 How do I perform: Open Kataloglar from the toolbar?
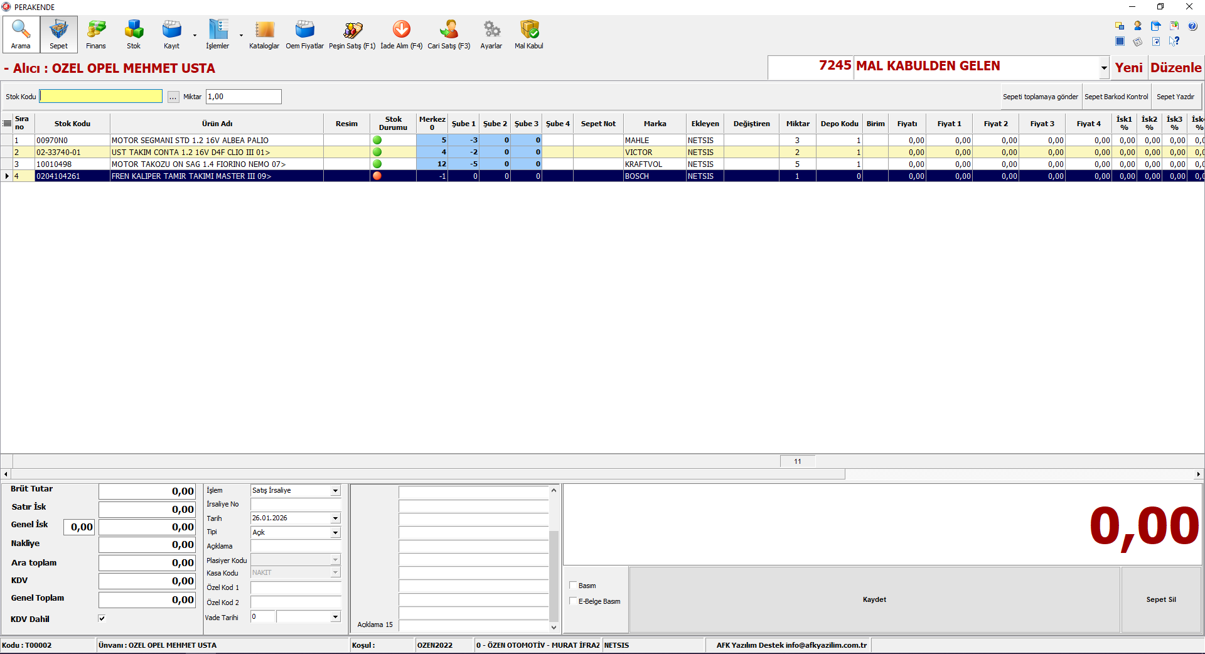point(264,34)
